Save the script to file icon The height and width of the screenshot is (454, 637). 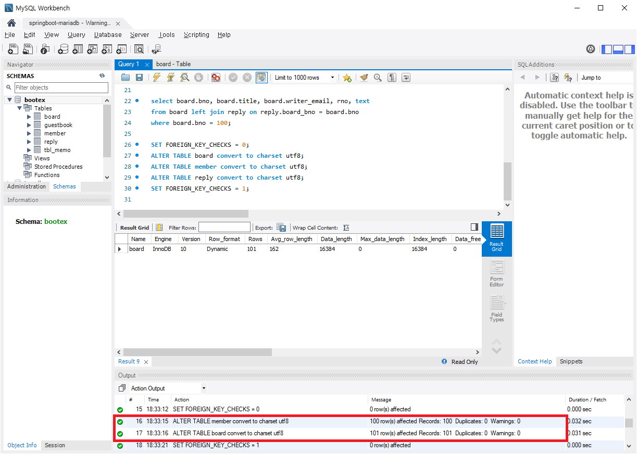(x=139, y=78)
